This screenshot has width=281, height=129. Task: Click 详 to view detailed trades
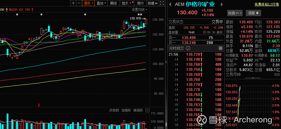click(220, 49)
